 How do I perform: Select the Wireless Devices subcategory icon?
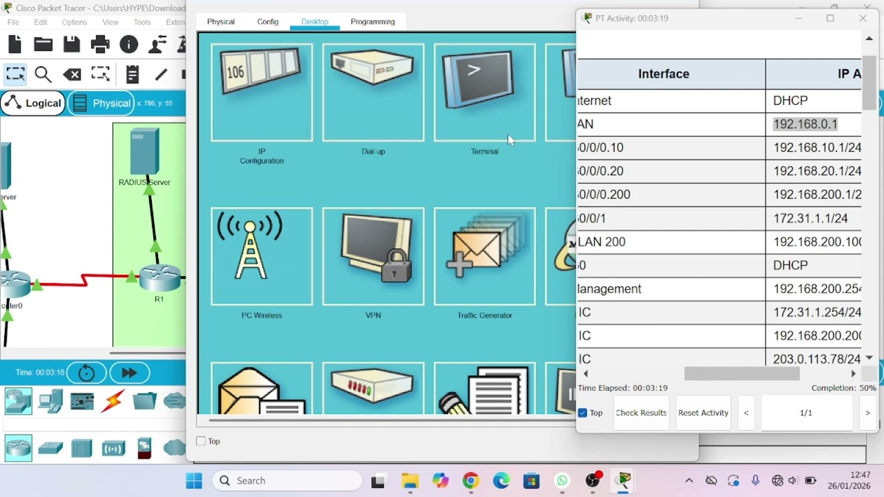pyautogui.click(x=113, y=449)
